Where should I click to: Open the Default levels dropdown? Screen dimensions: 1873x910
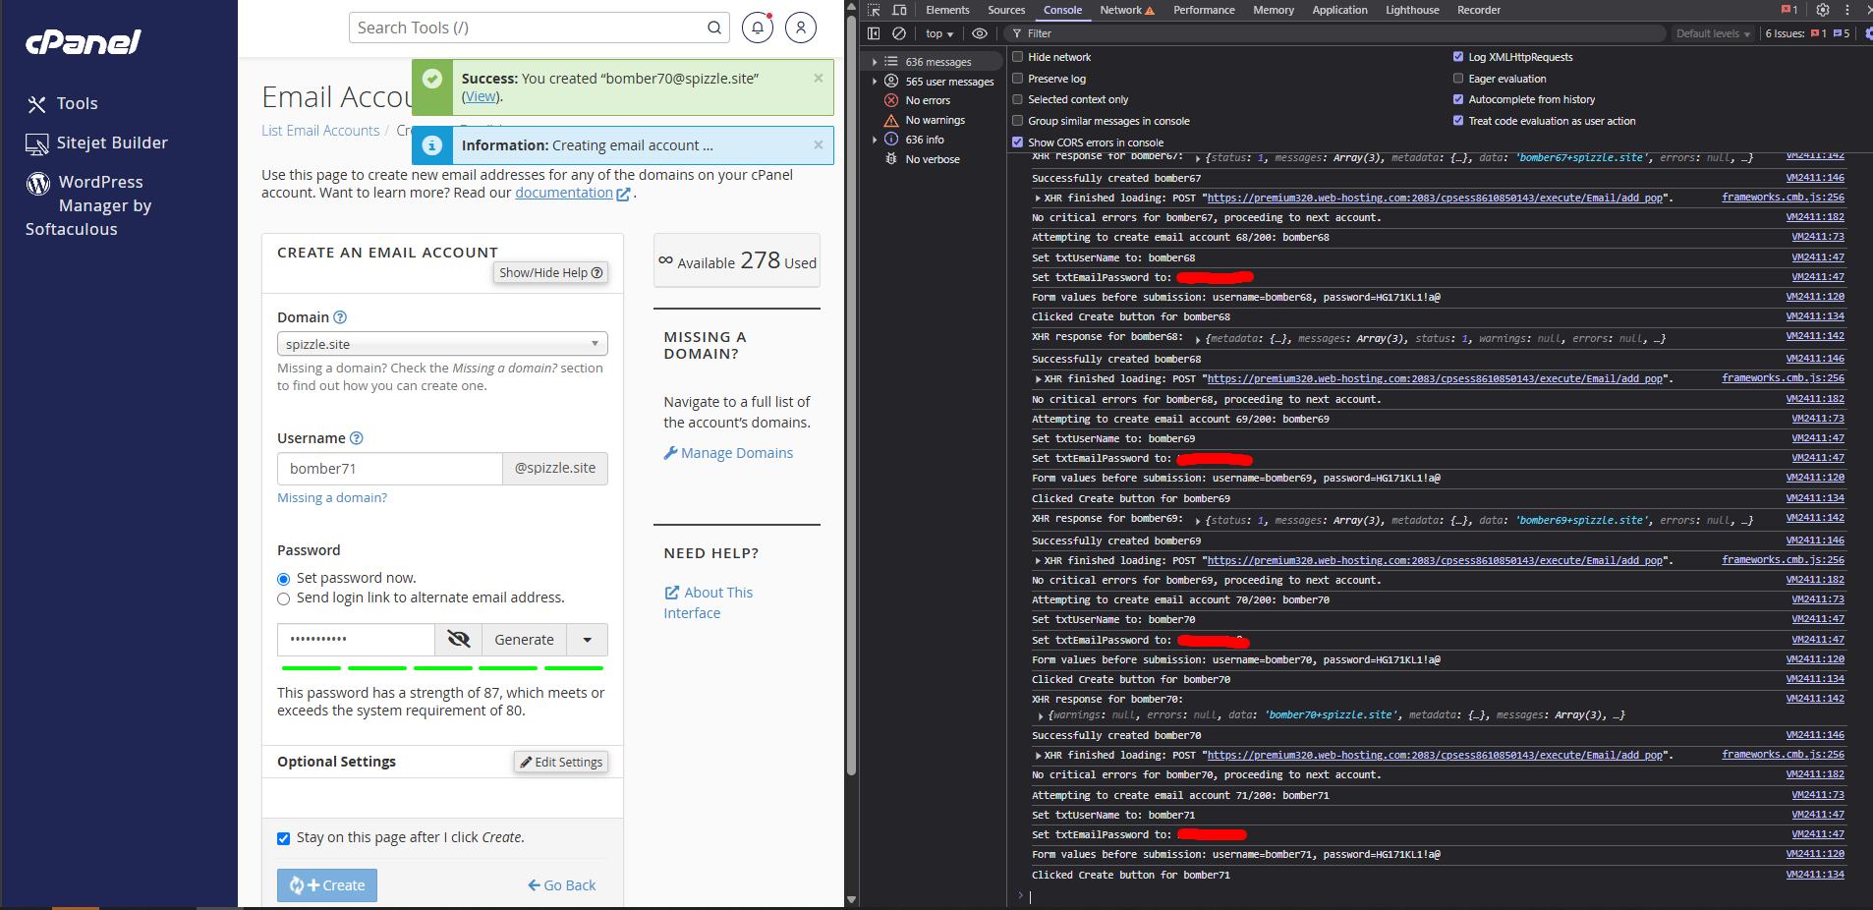tap(1713, 33)
